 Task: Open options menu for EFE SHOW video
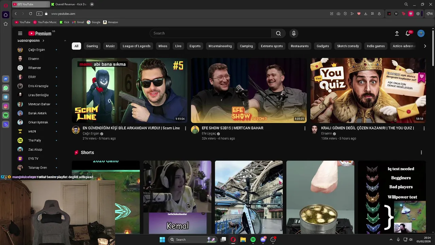(x=304, y=128)
